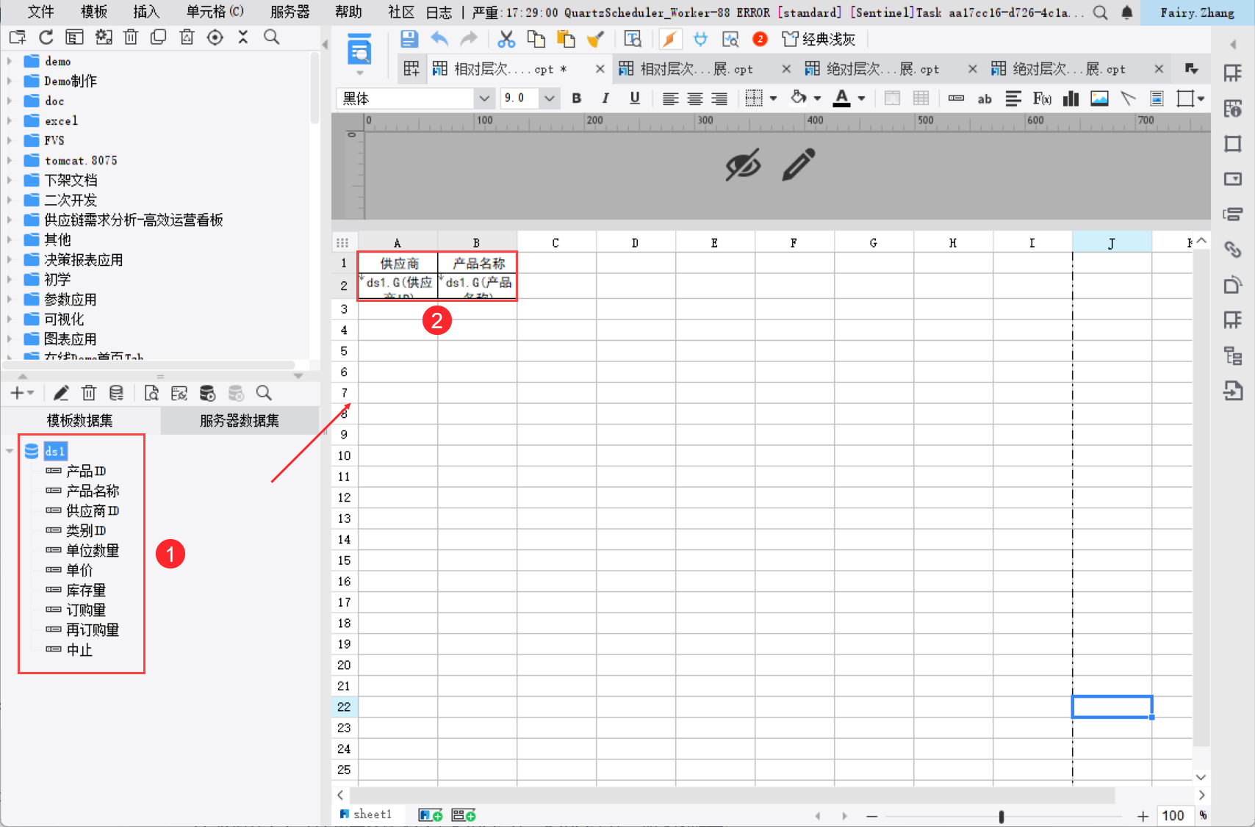Click the zoom percentage field 100

tap(1173, 816)
